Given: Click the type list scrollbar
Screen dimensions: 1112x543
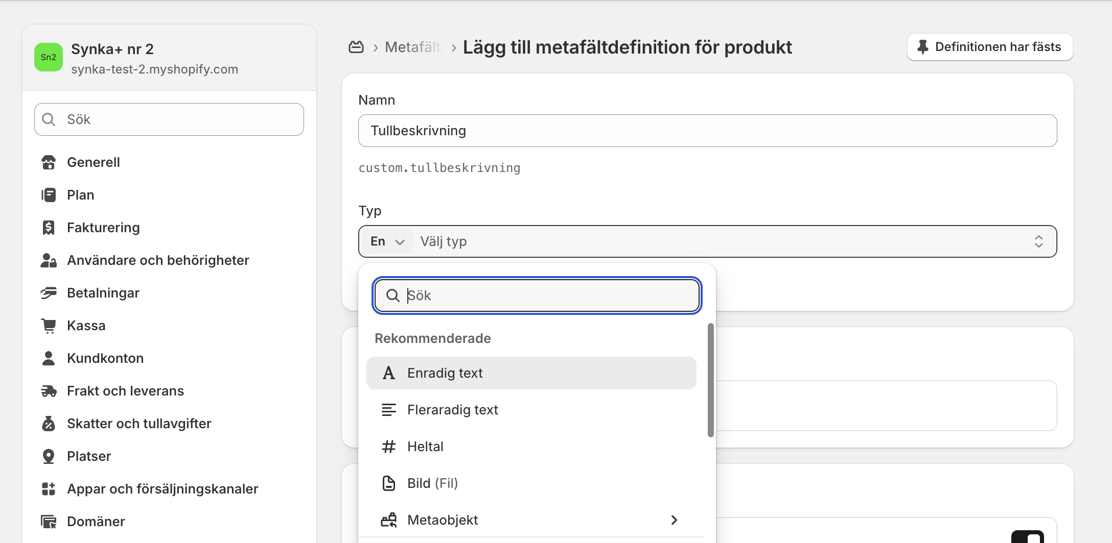Looking at the screenshot, I should 710,380.
